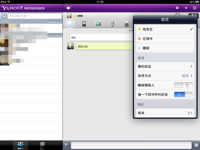Tap the 設定 popover title
Image resolution: width=200 pixels, height=150 pixels.
[165, 19]
